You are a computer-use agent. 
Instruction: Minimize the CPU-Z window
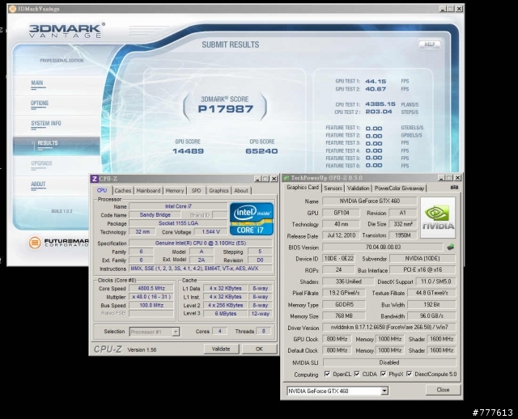coord(257,179)
